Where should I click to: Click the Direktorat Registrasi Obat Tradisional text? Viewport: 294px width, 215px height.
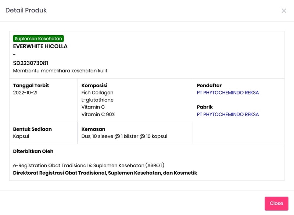coord(105,173)
